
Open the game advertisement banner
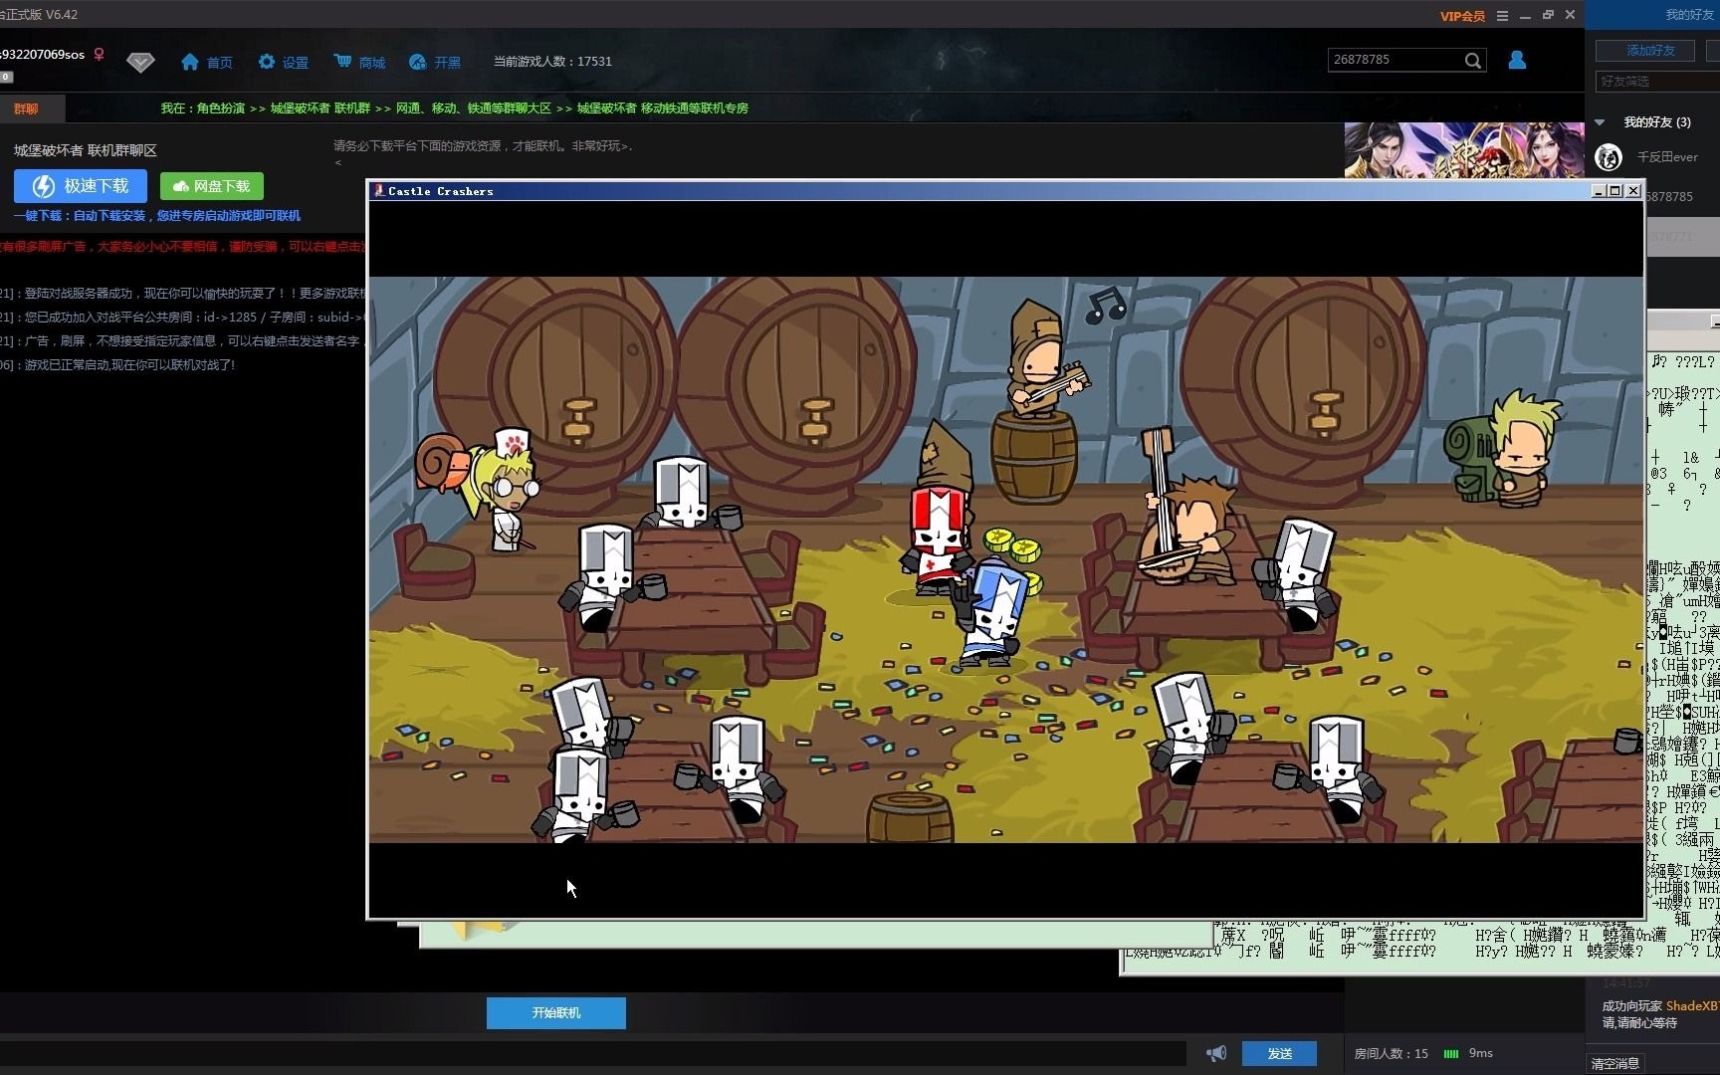pyautogui.click(x=1464, y=150)
